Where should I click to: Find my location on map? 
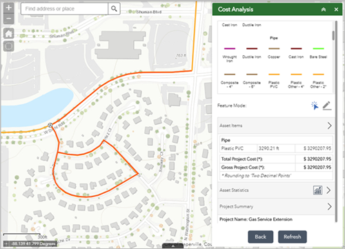(9, 46)
